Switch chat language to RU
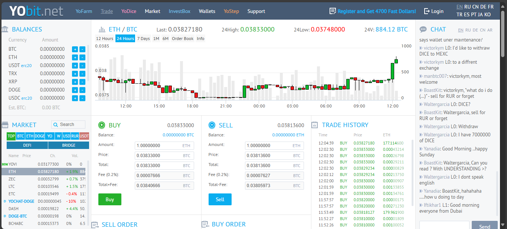This screenshot has height=229, width=507. pyautogui.click(x=468, y=30)
